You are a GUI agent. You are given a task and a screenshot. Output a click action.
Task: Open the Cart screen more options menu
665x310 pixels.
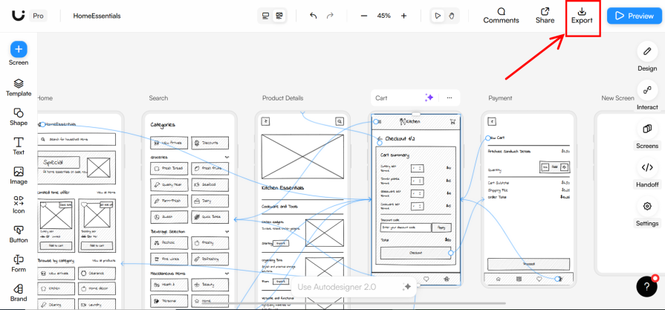tap(450, 98)
